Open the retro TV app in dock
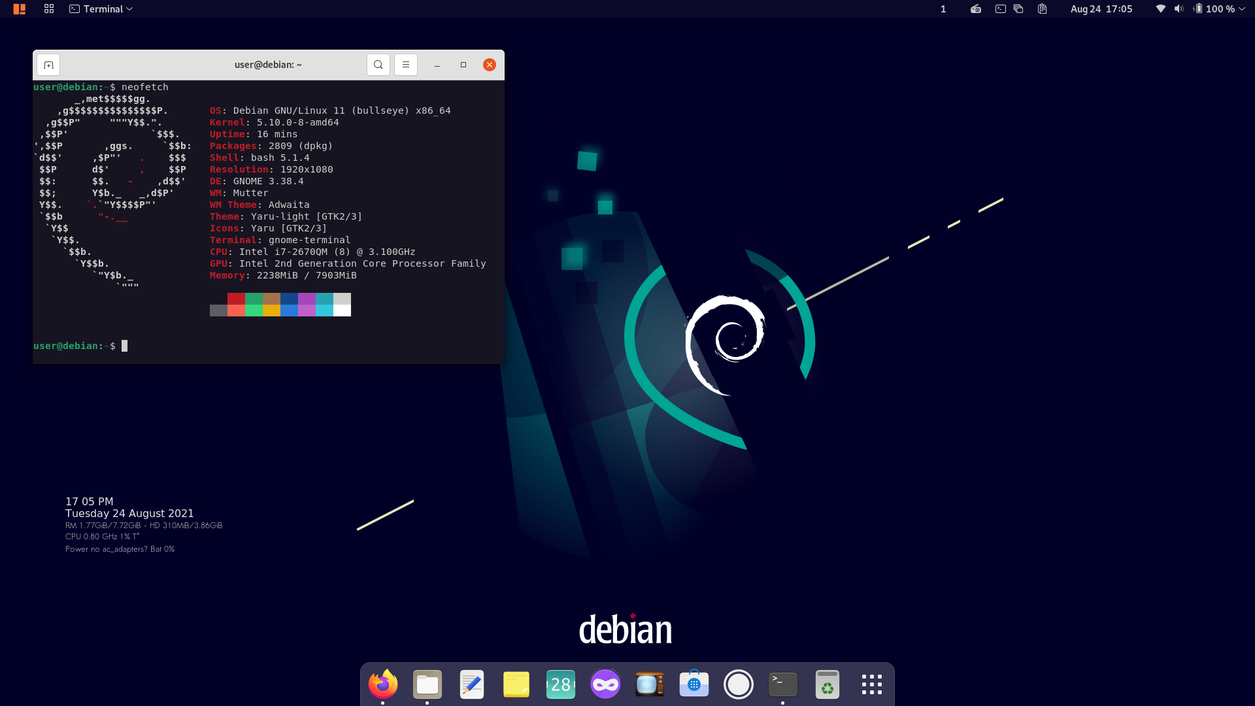Image resolution: width=1255 pixels, height=706 pixels. click(x=650, y=684)
